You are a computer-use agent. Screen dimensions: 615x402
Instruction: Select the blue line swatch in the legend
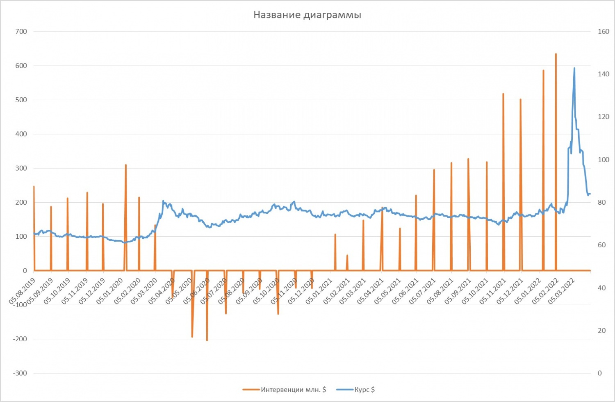tap(344, 389)
